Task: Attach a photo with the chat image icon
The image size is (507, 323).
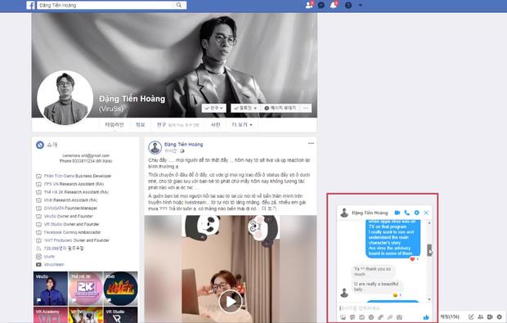Action: (343, 317)
